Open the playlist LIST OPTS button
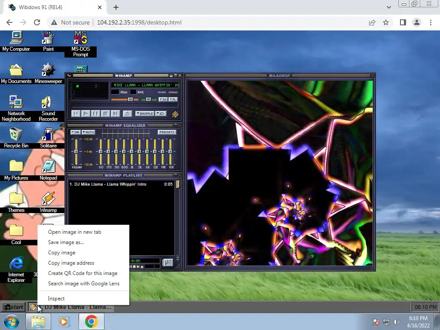440x330 pixels. (x=168, y=263)
